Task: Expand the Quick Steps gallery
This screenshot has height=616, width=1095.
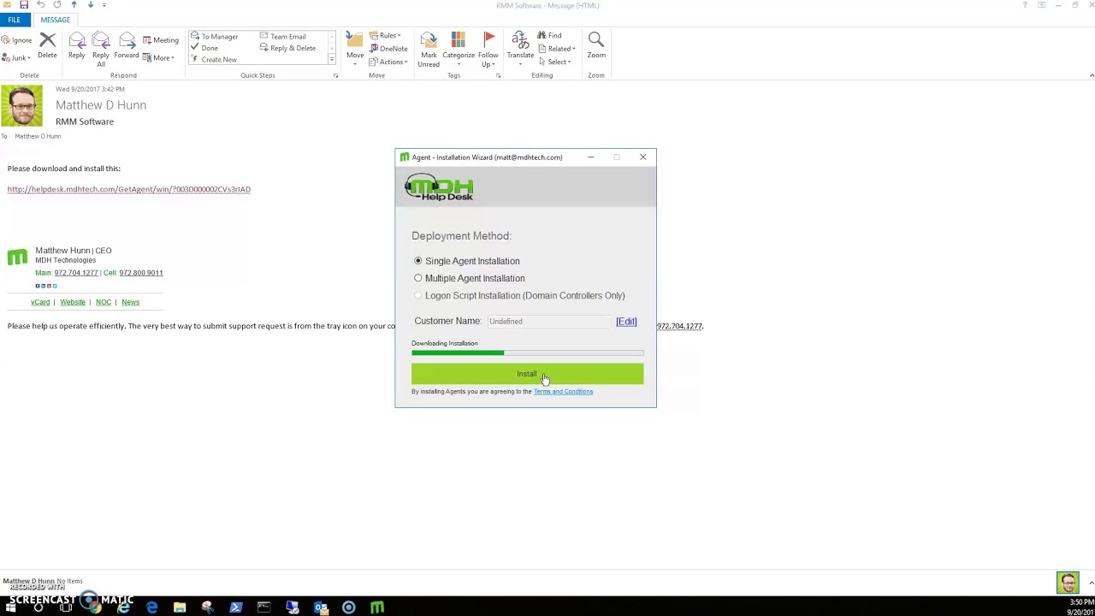Action: click(x=331, y=60)
